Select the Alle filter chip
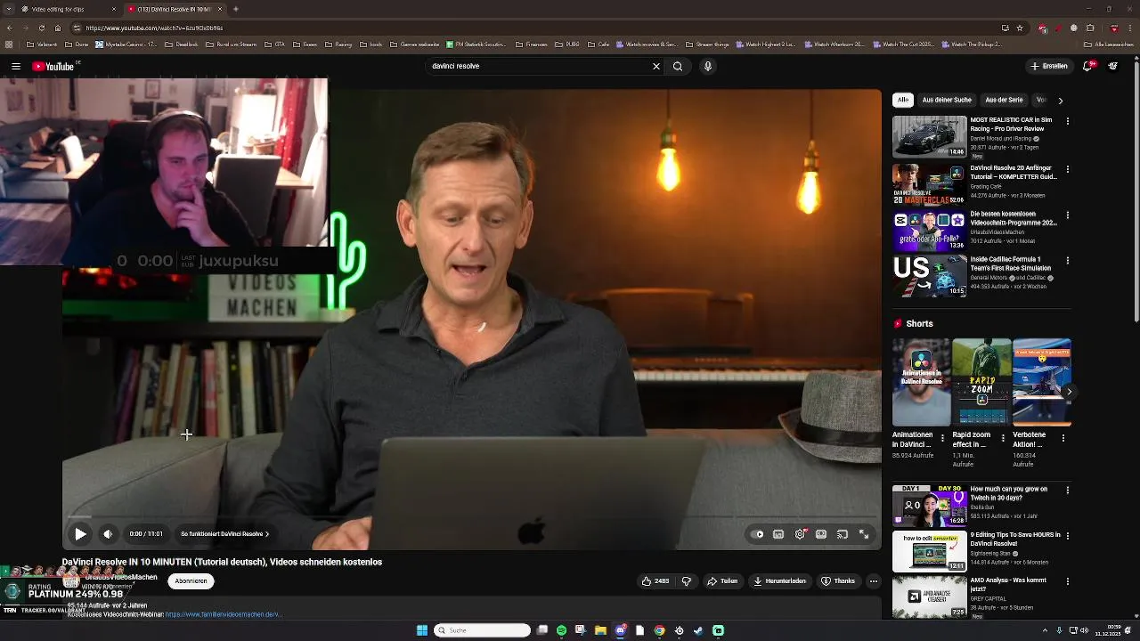The image size is (1140, 641). click(903, 100)
